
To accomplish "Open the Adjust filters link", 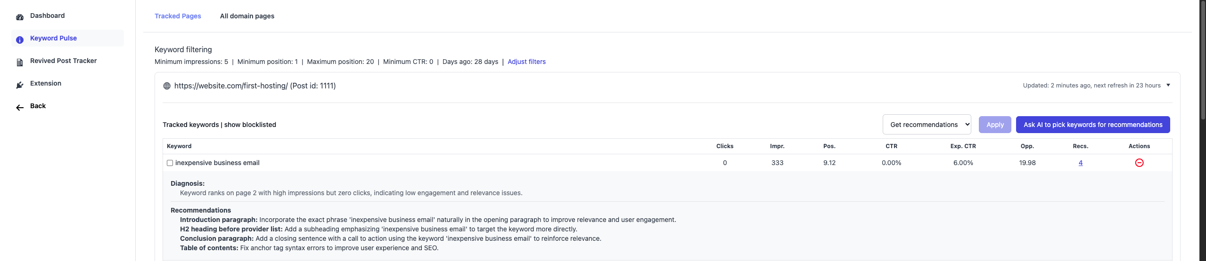I will coord(526,62).
